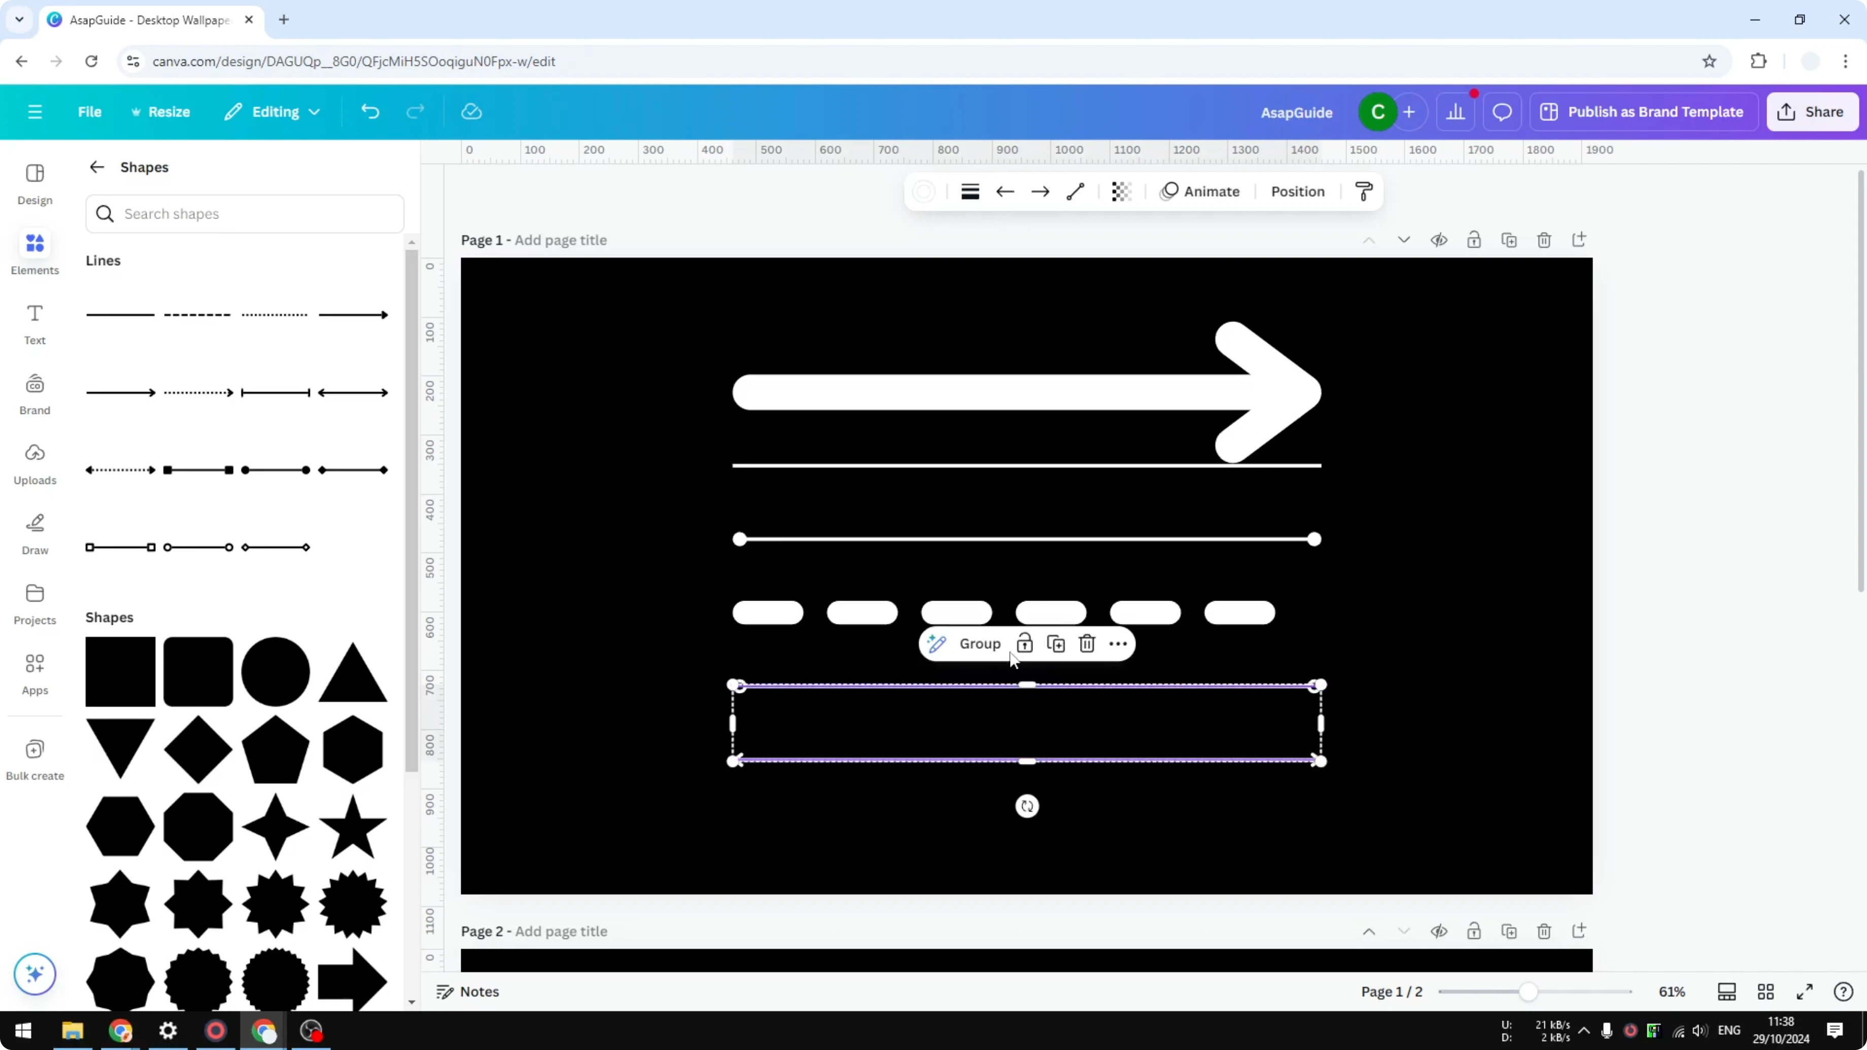Open the File menu

click(90, 112)
